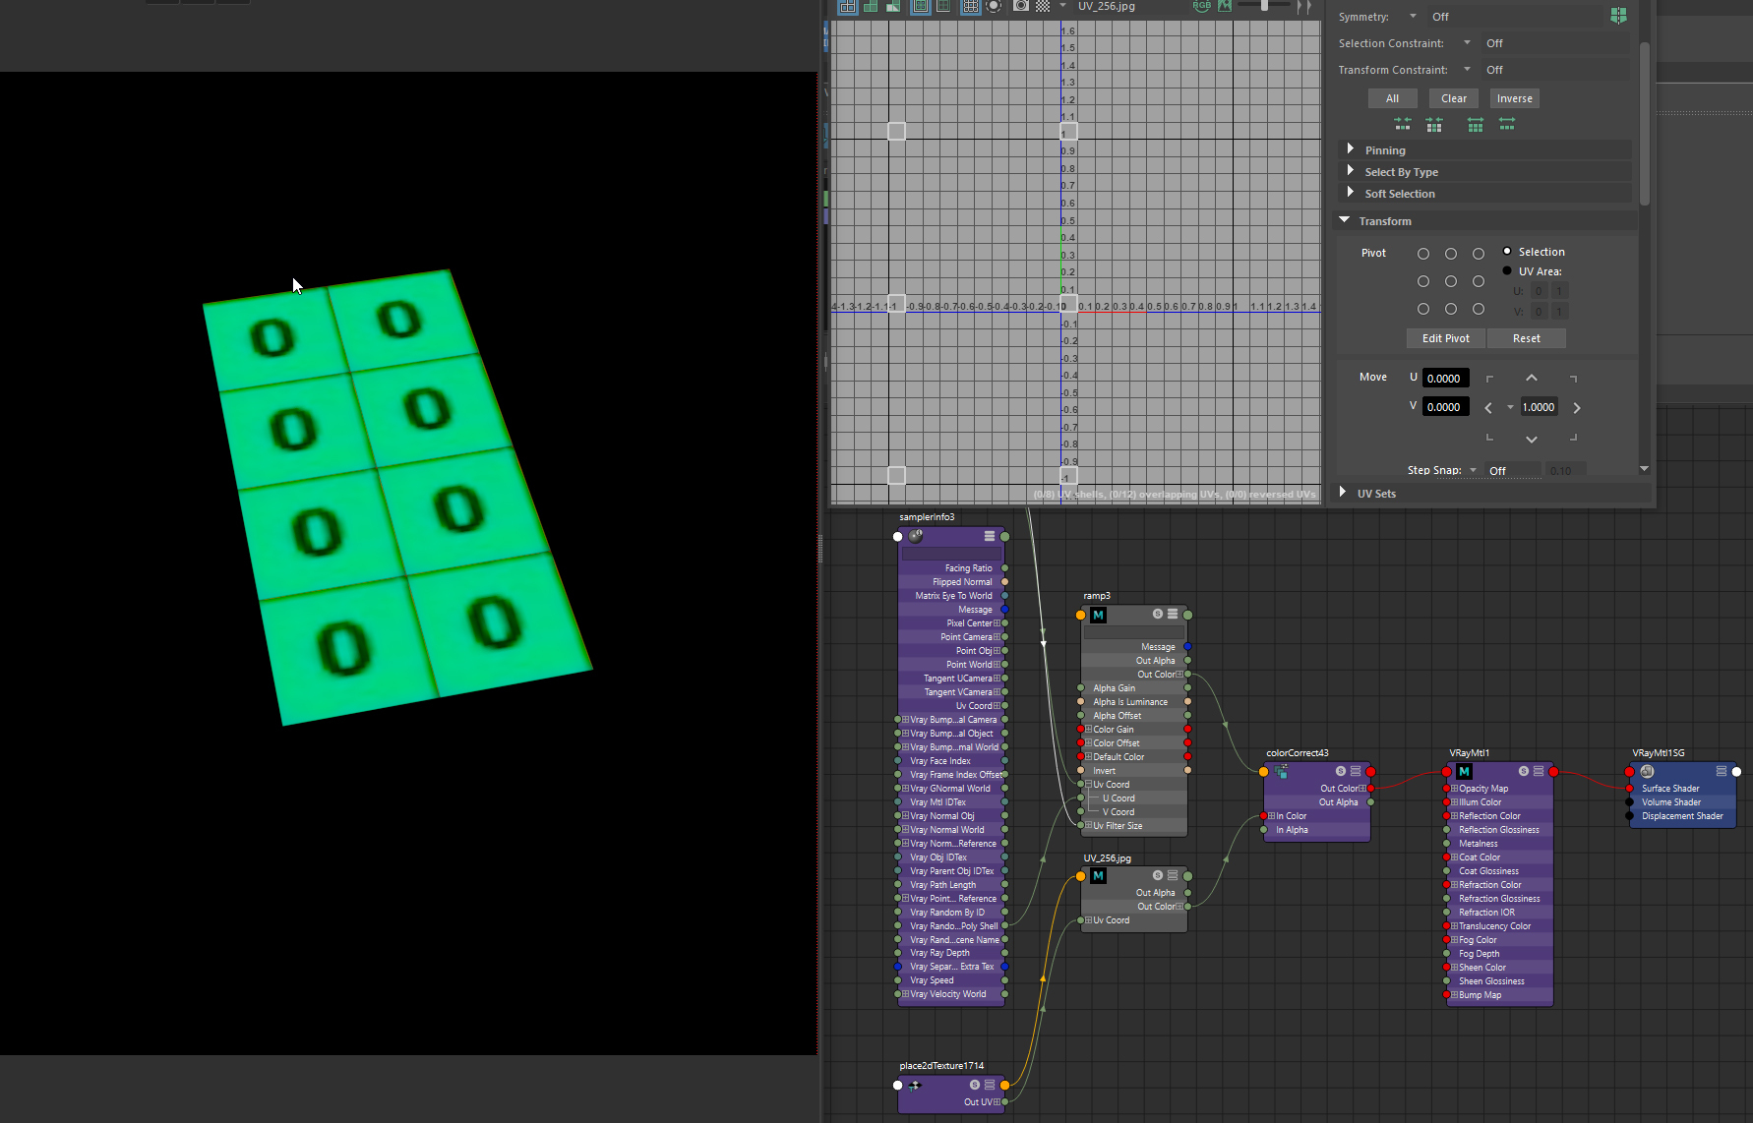This screenshot has height=1123, width=1753.
Task: Click the VRayMtl1SG shading group icon
Action: 1648,772
